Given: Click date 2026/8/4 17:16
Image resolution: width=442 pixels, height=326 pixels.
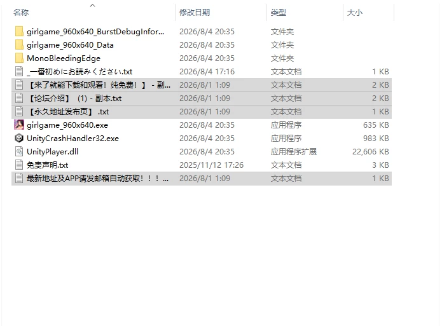Looking at the screenshot, I should (x=207, y=72).
